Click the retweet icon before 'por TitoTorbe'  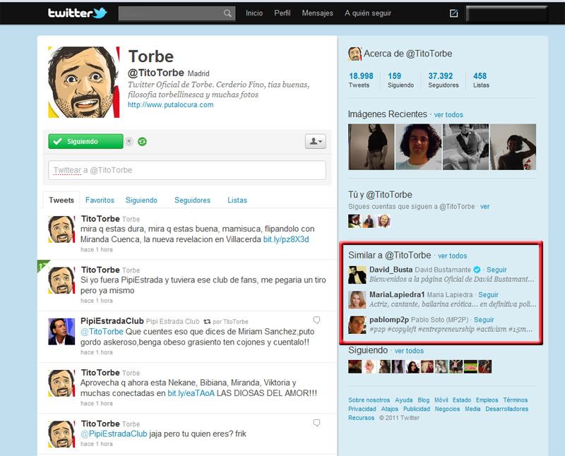coord(207,321)
